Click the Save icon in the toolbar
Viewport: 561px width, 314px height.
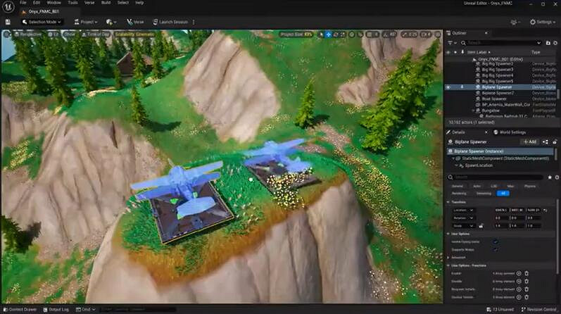click(x=8, y=22)
